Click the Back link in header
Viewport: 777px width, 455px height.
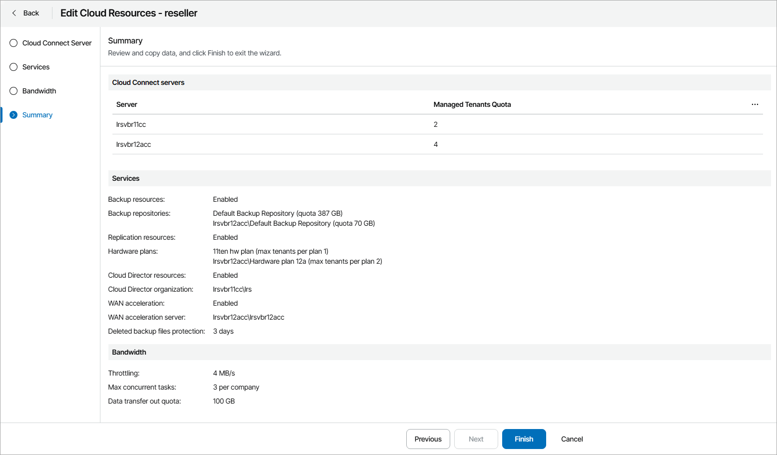click(x=31, y=13)
